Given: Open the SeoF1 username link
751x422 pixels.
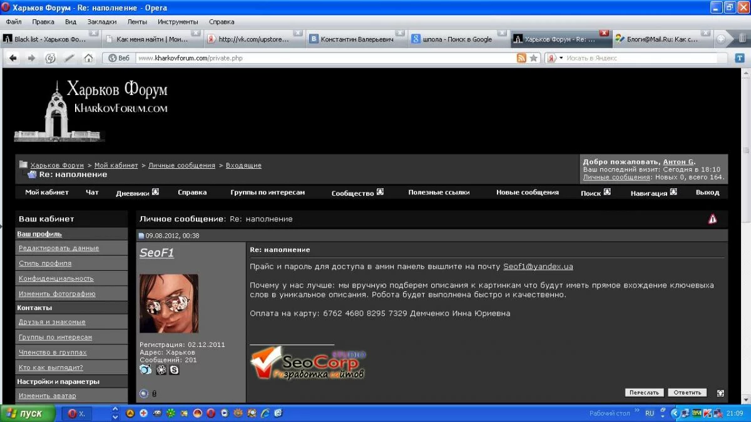Looking at the screenshot, I should [x=156, y=253].
